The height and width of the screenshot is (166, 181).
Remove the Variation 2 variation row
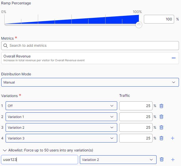161,127
